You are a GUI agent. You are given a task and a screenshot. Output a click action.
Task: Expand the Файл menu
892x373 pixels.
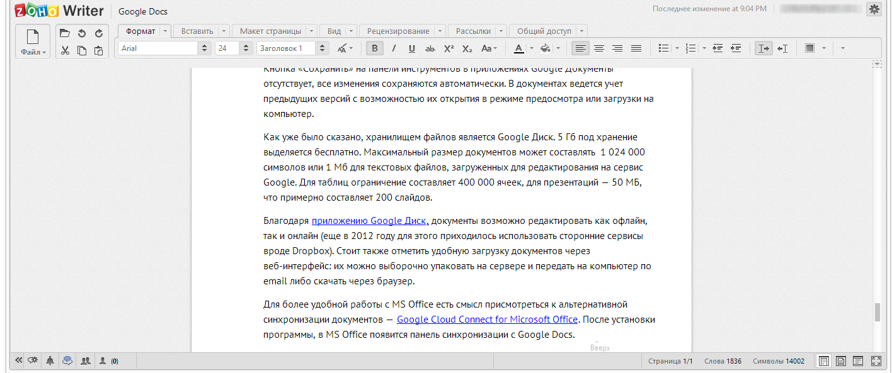(x=33, y=43)
